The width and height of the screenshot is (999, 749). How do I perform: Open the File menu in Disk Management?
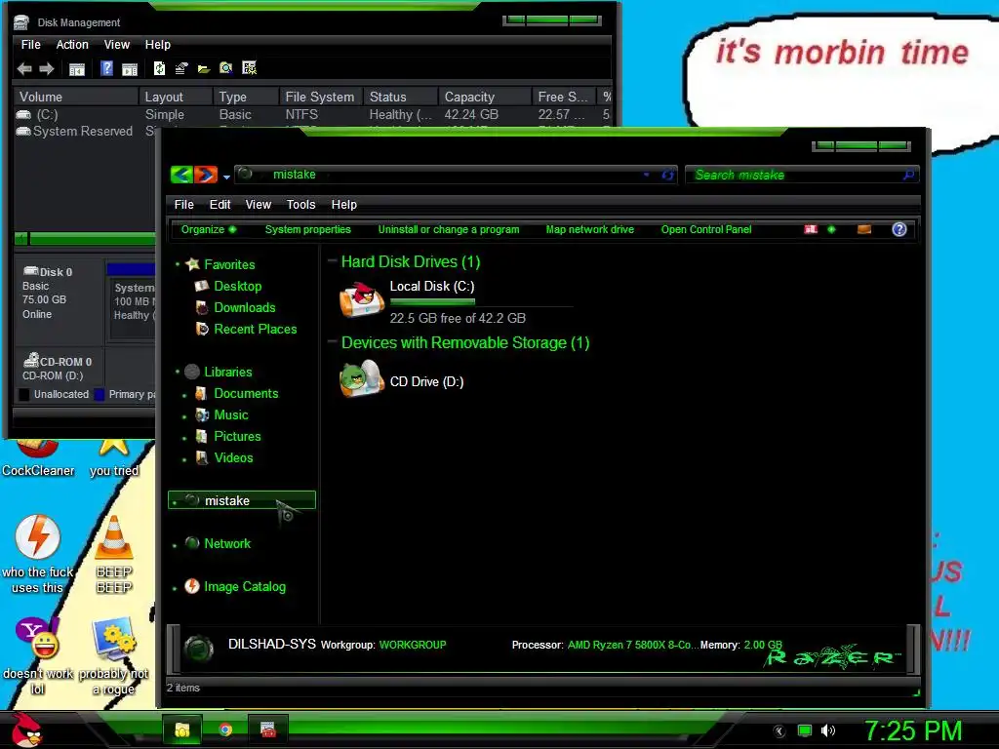pyautogui.click(x=30, y=45)
